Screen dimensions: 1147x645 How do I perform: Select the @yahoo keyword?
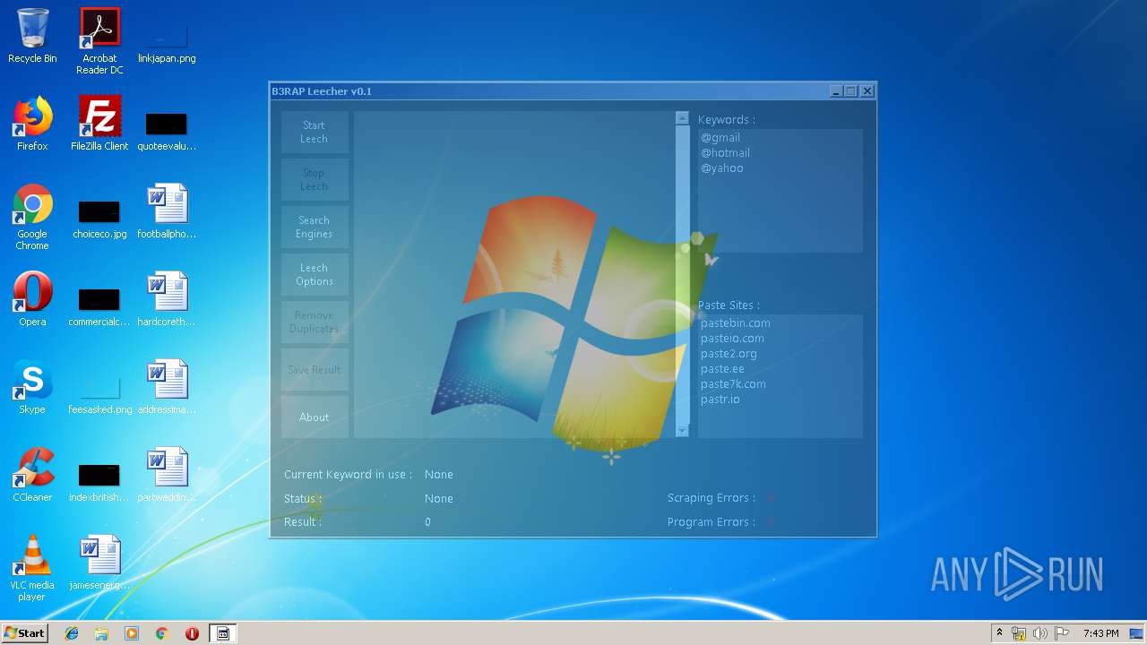coord(721,168)
